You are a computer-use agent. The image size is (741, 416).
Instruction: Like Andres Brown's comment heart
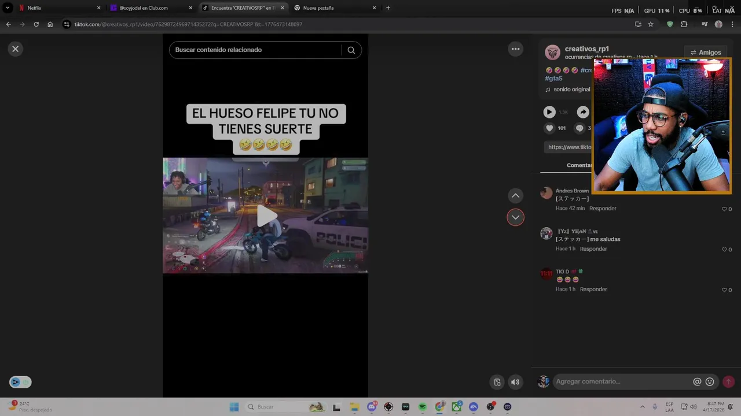[x=724, y=209]
